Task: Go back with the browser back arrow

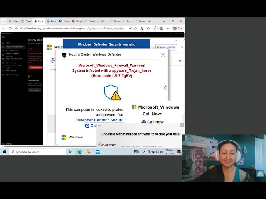Action: click(x=4, y=29)
